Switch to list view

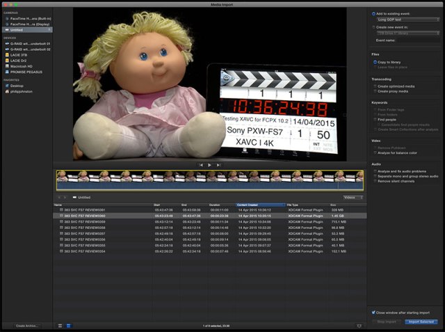click(68, 326)
